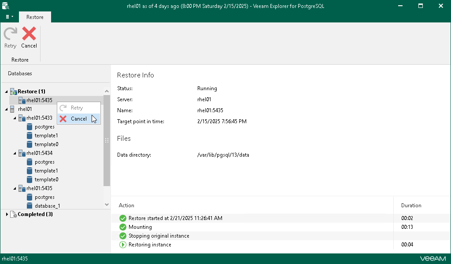Click rhel01:5435 instance icon in server tree
451x264 pixels.
click(22, 188)
